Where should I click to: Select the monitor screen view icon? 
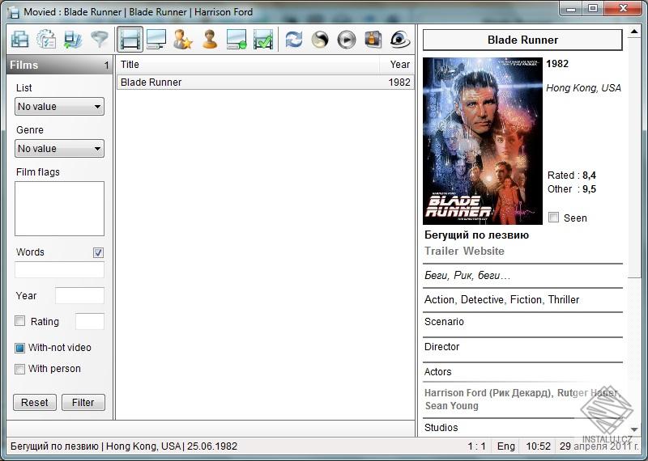point(156,40)
